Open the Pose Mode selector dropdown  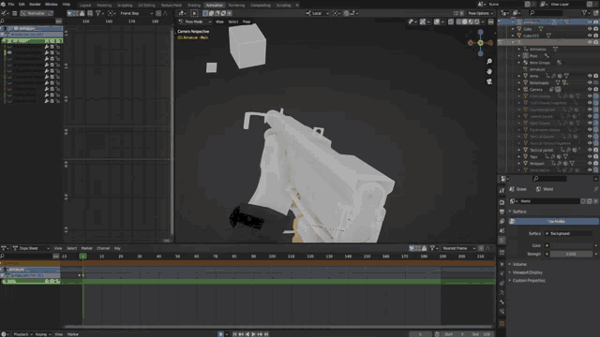point(195,22)
